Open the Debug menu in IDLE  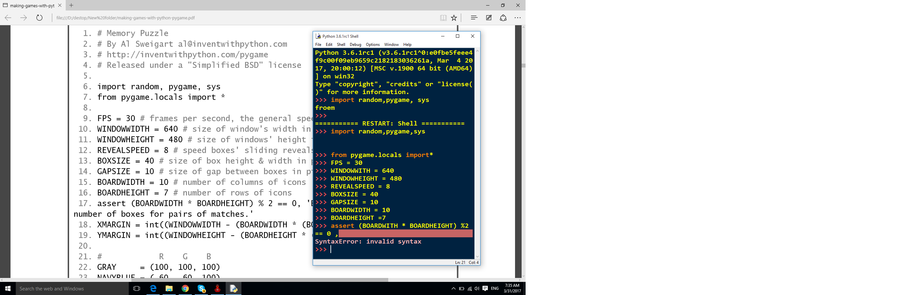(x=355, y=45)
